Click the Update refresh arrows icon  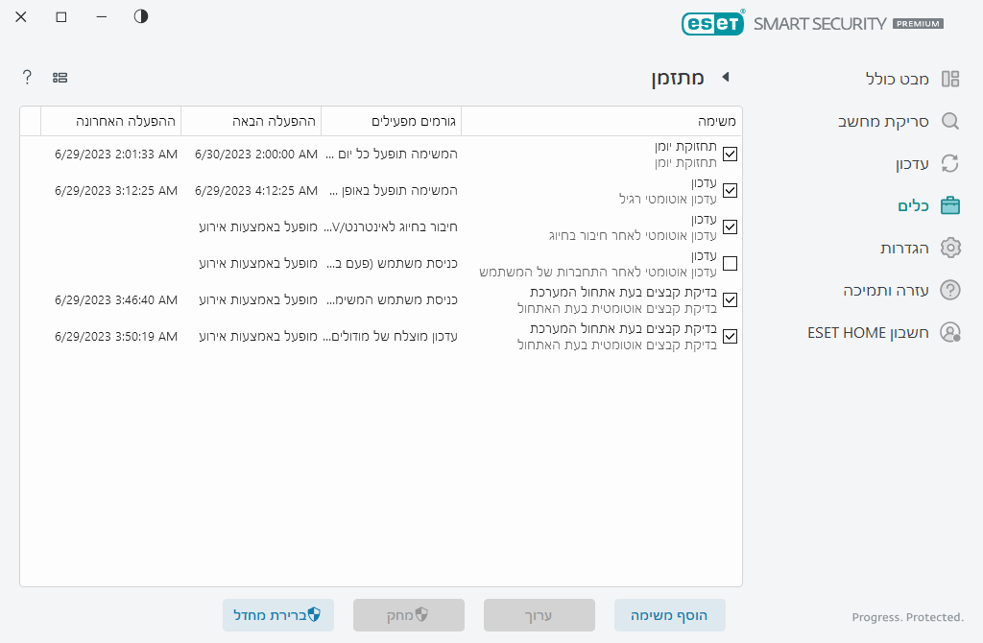click(950, 163)
